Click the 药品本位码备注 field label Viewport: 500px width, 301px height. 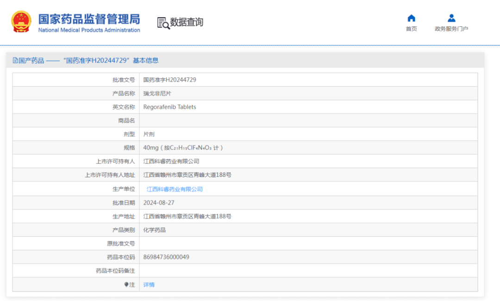[x=115, y=271]
